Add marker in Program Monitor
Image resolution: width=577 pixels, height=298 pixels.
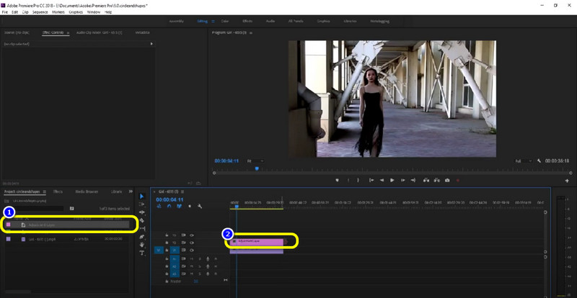tap(338, 180)
